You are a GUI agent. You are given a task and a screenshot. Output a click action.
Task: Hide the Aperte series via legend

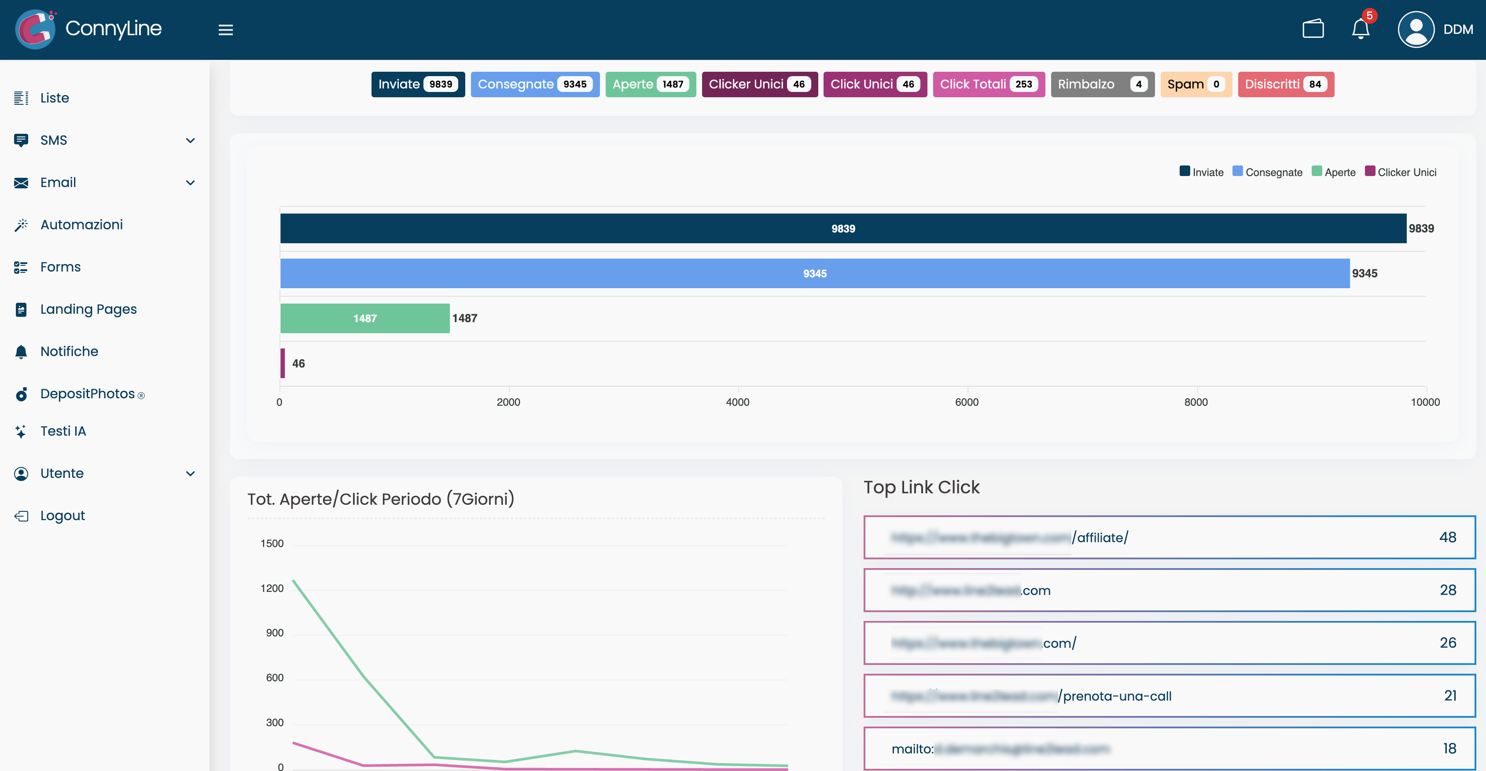coord(1334,172)
